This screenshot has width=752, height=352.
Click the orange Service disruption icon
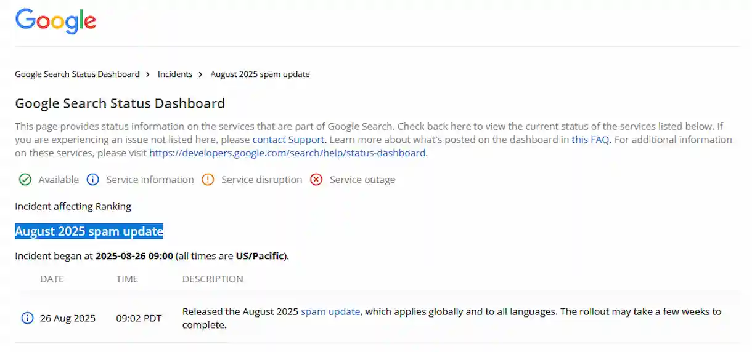tap(208, 180)
